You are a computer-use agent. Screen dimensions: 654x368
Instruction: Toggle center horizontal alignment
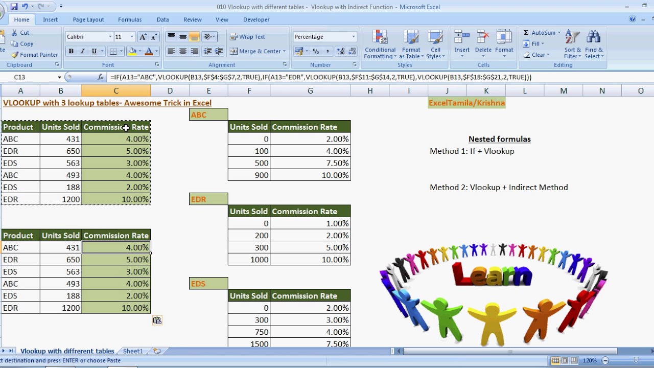[x=182, y=51]
